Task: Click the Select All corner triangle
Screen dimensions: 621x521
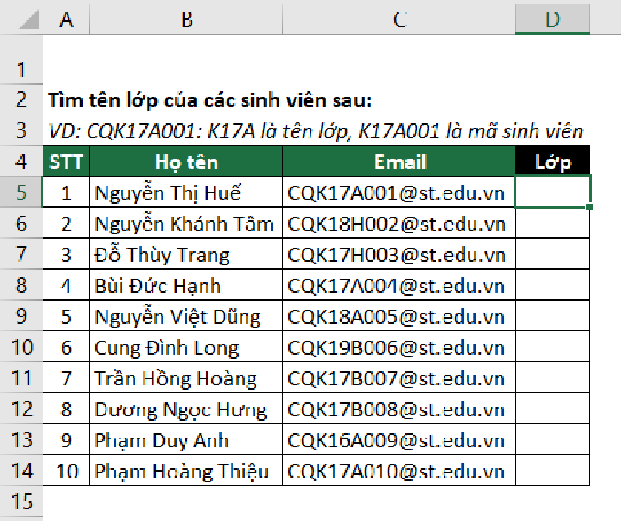Action: pos(29,20)
